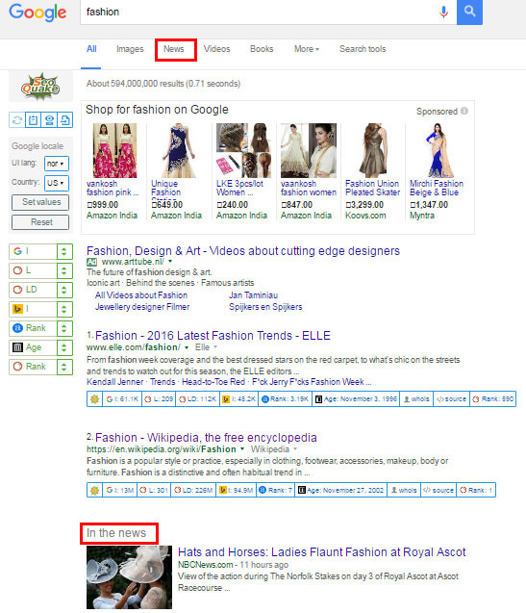The image size is (526, 613).
Task: Open the grey arrow beside the Elle label
Action: pyautogui.click(x=215, y=346)
